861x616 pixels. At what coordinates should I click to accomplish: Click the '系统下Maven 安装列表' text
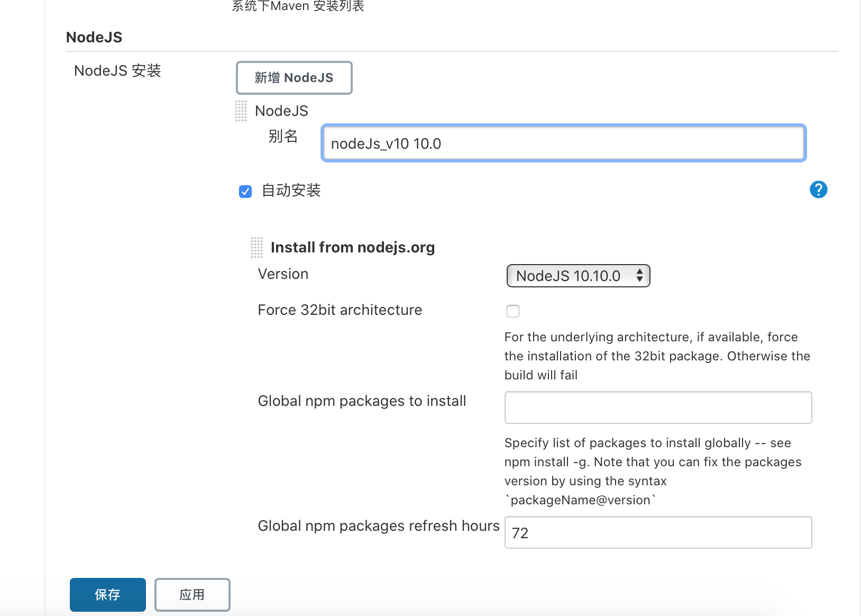[x=298, y=6]
